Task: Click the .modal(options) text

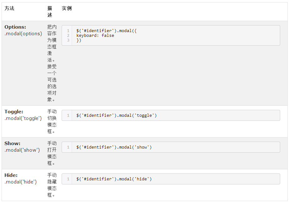Action: [23, 34]
